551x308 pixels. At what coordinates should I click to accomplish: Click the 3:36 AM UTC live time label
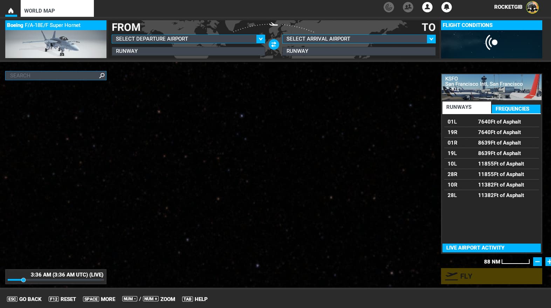pos(67,275)
